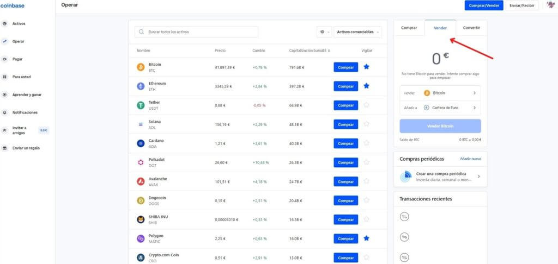Open the Enviar un regalo icon
Image resolution: width=558 pixels, height=264 pixels.
4,148
